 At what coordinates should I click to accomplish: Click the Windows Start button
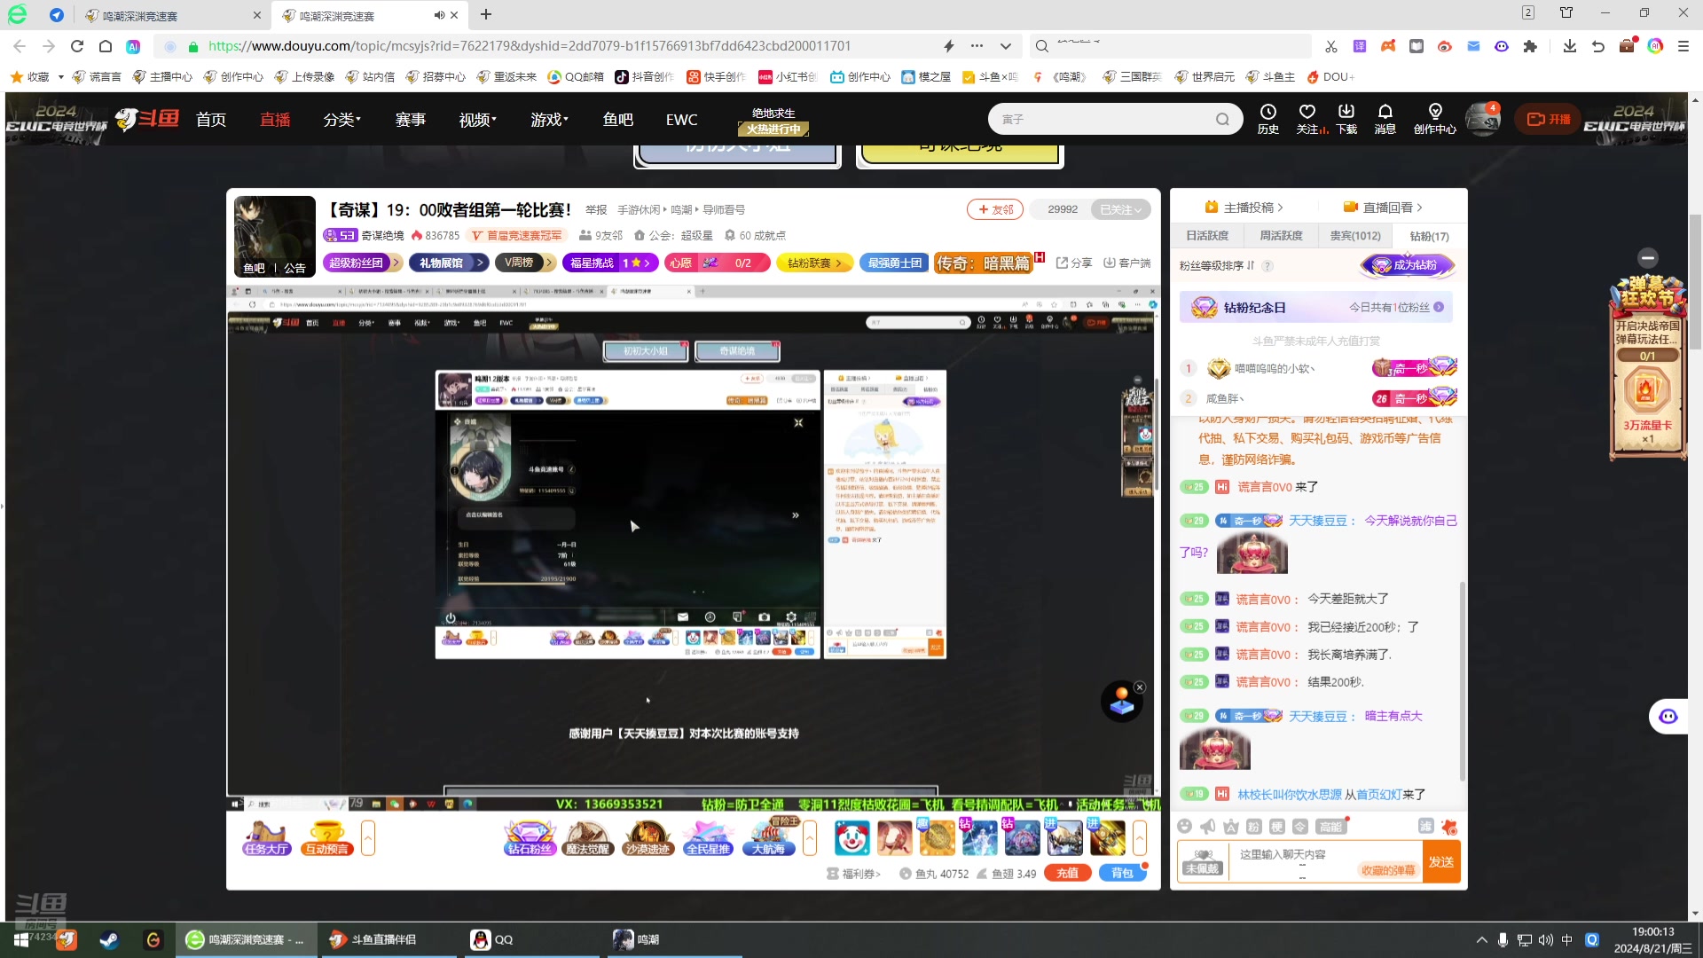(x=21, y=939)
